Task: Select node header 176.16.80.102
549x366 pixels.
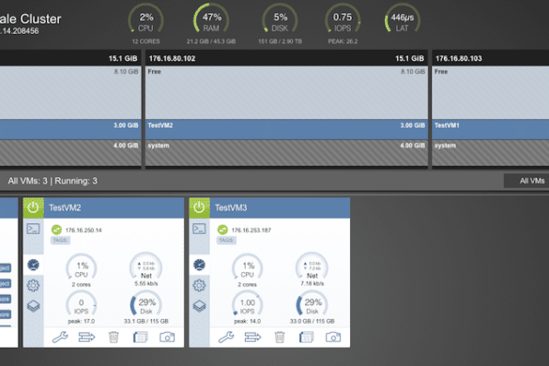Action: coord(287,58)
